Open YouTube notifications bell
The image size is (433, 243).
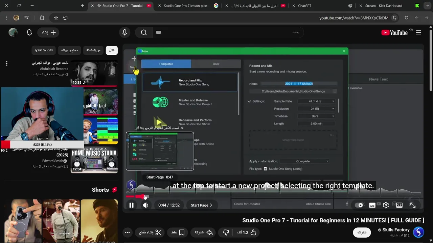pos(29,32)
